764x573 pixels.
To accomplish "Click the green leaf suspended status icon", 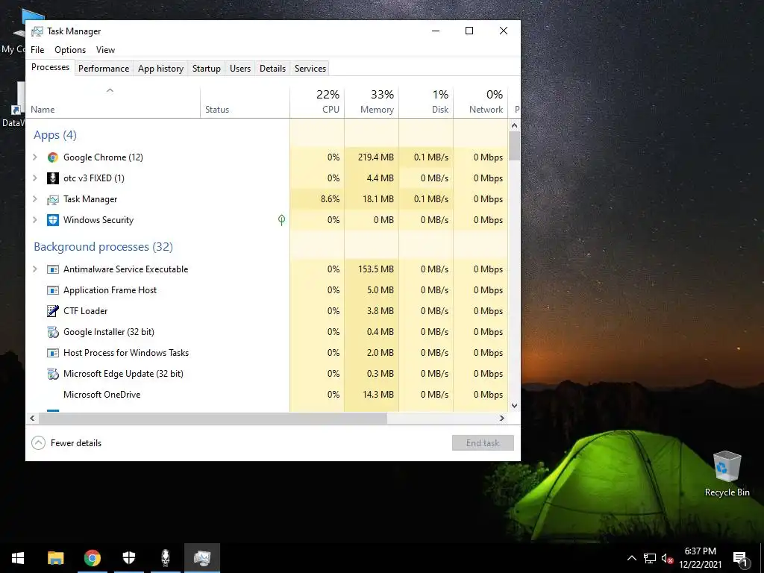I will pos(281,220).
